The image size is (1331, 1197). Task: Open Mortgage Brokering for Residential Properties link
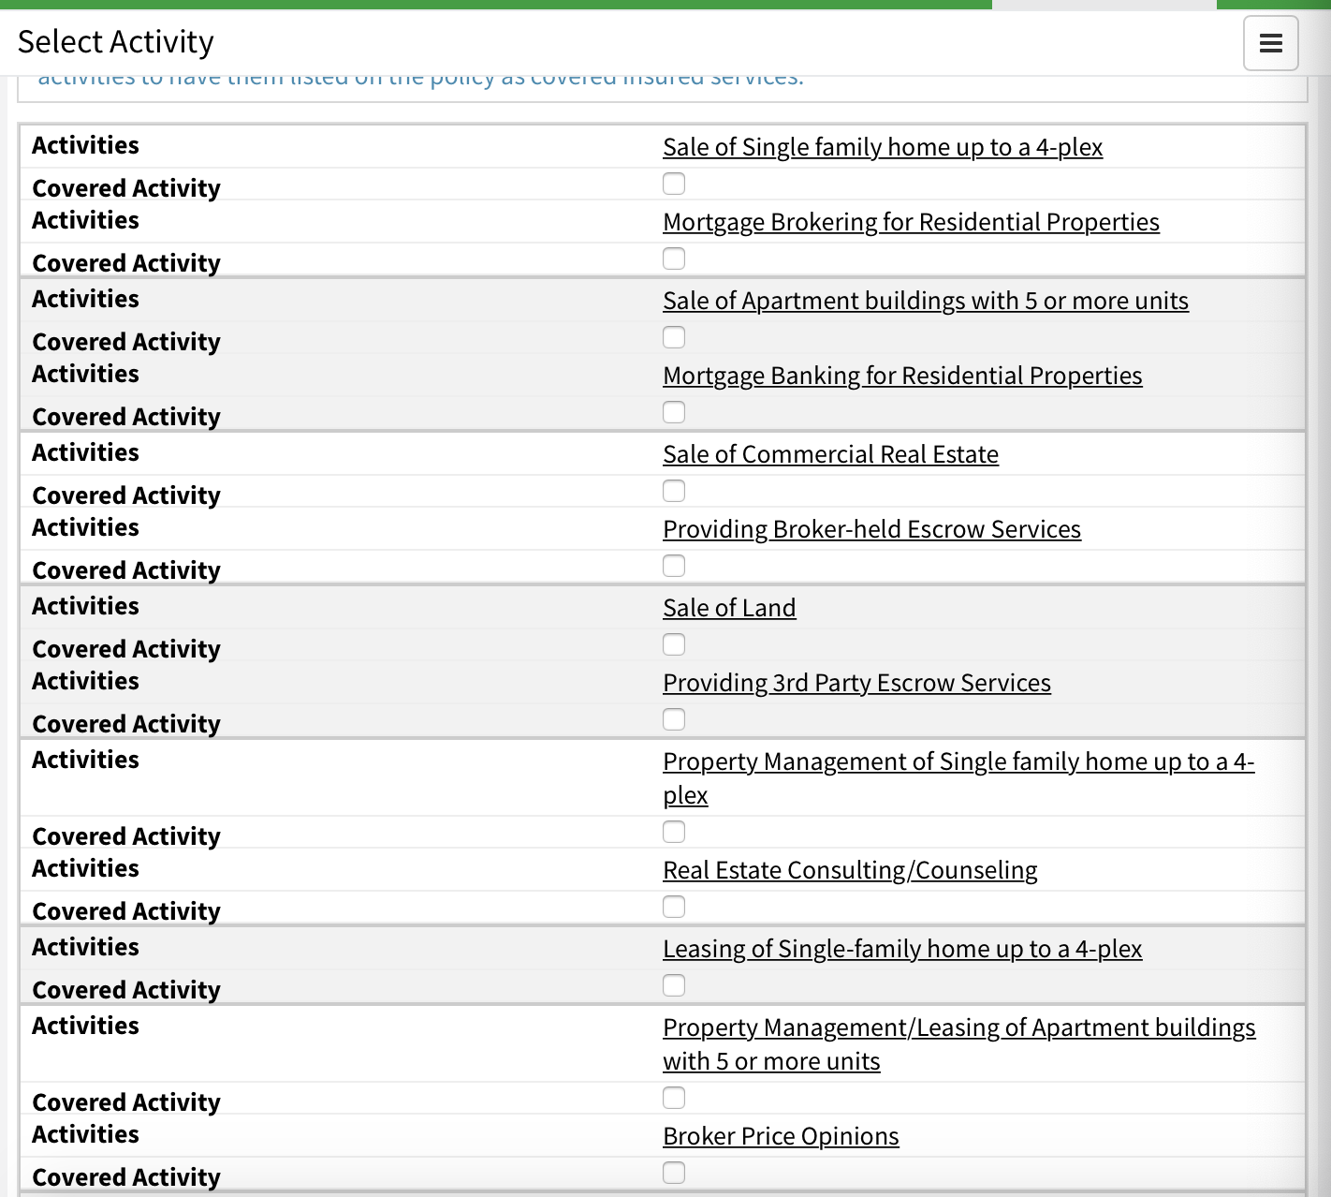point(911,222)
